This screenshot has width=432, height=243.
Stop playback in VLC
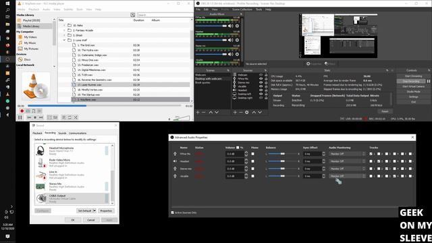click(x=35, y=117)
